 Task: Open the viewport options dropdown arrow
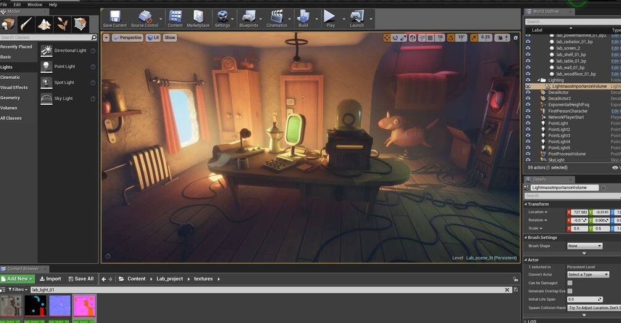(106, 38)
